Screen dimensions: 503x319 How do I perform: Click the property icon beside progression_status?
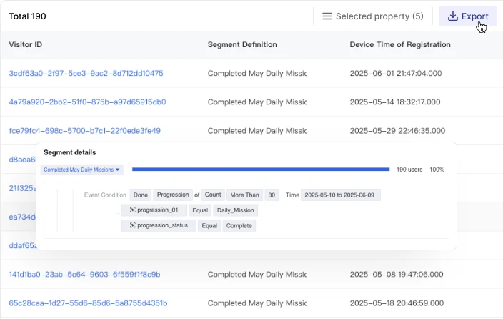tap(132, 225)
